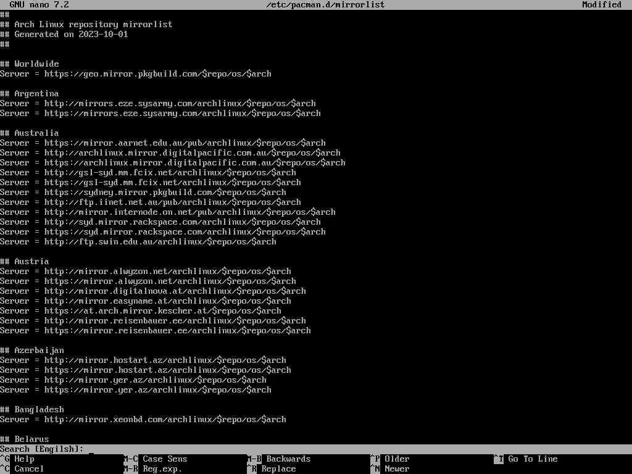Viewport: 632px width, 474px height.
Task: Click the http mirror.reisenbauer.ee server line
Action: [x=153, y=320]
